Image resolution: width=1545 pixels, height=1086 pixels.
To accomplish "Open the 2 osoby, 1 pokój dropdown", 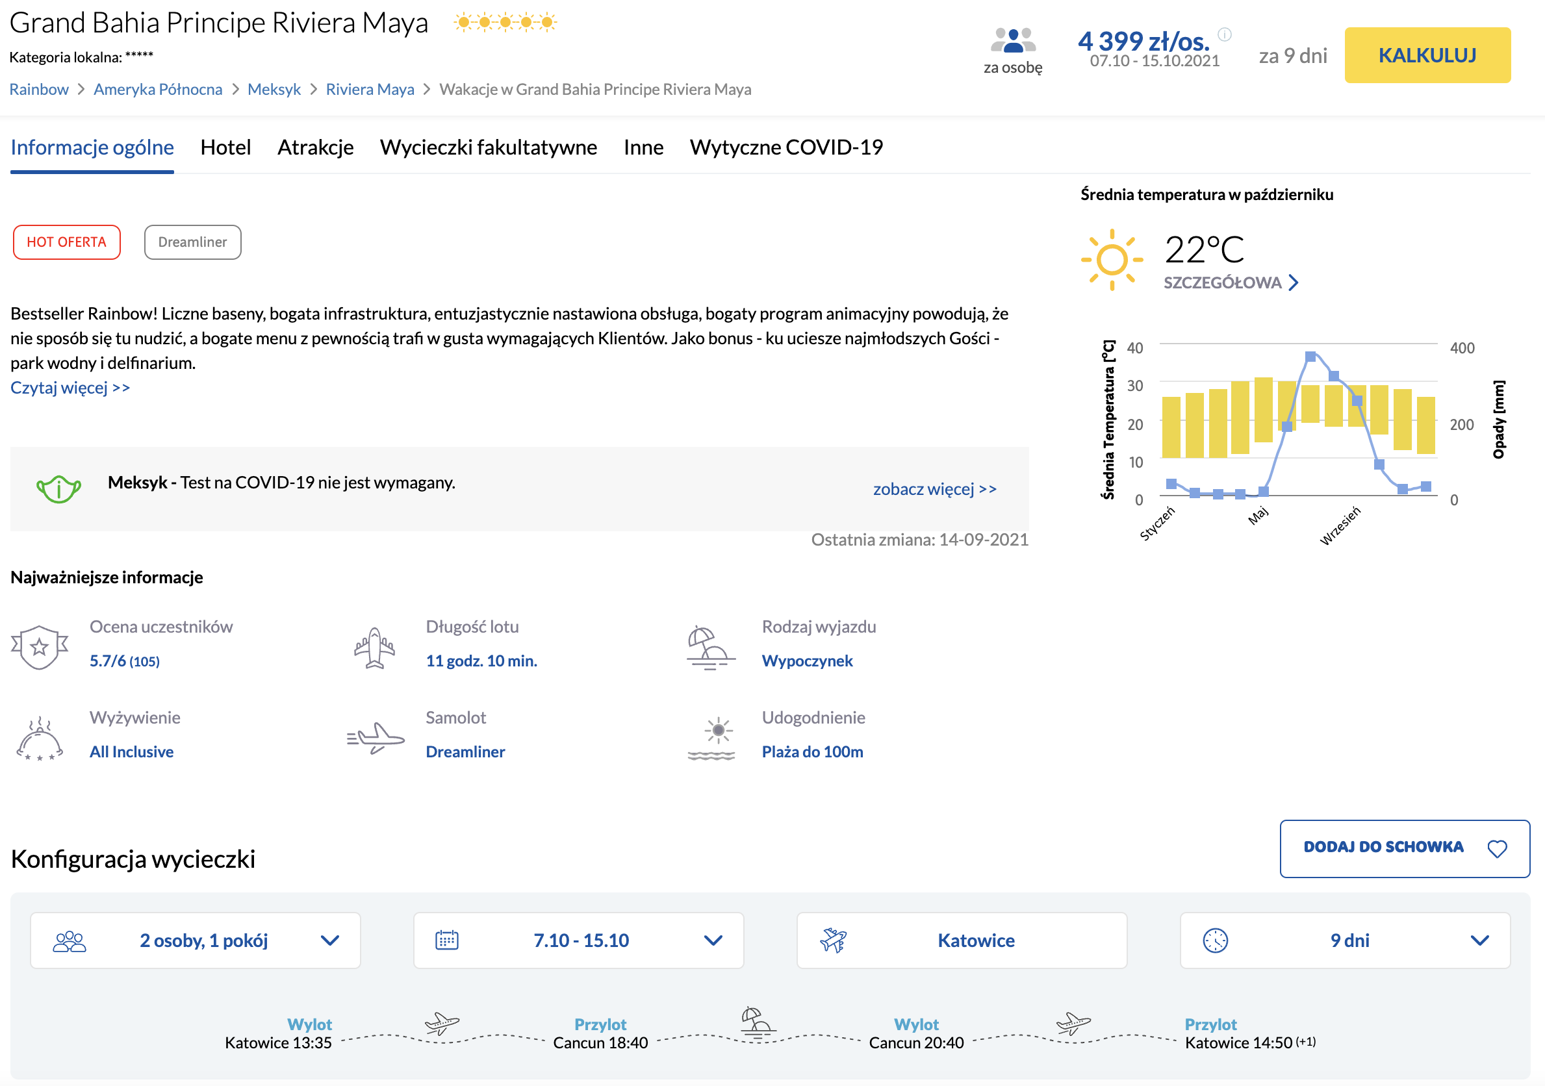I will [195, 940].
